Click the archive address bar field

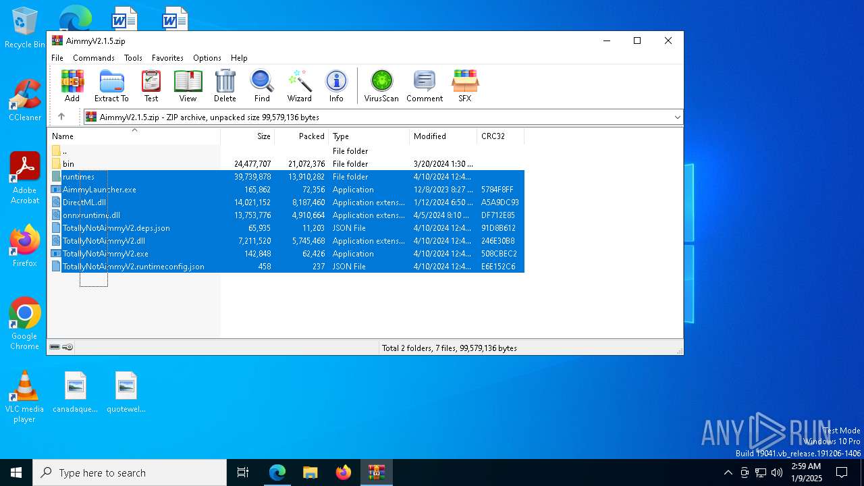click(383, 117)
